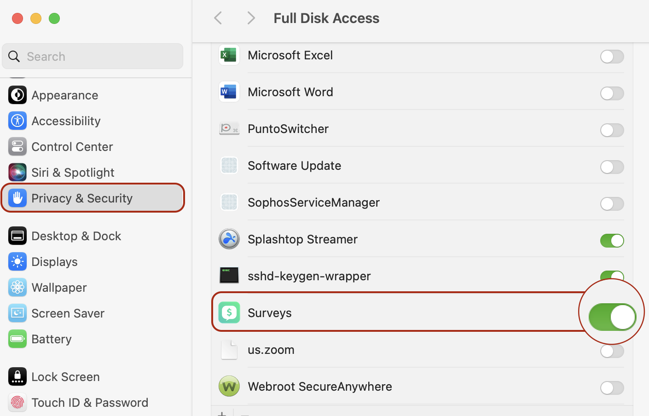Click the SophosServiceManager app icon
Image resolution: width=649 pixels, height=416 pixels.
pyautogui.click(x=229, y=202)
